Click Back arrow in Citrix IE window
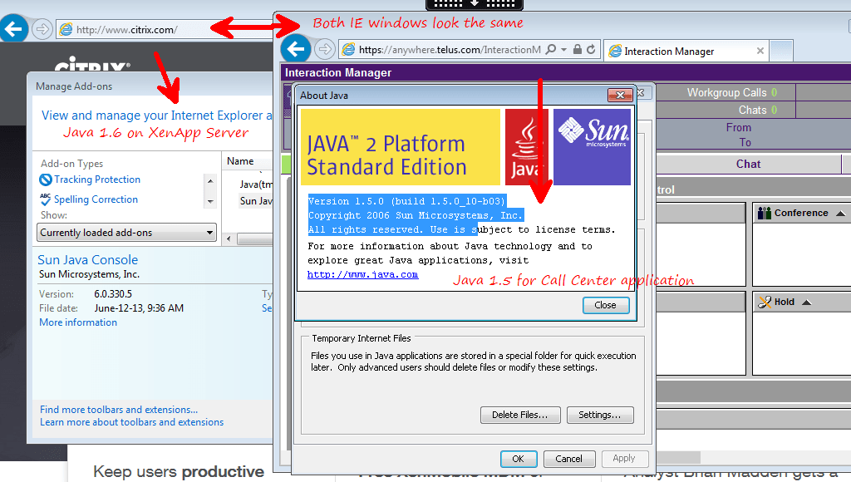 point(13,28)
